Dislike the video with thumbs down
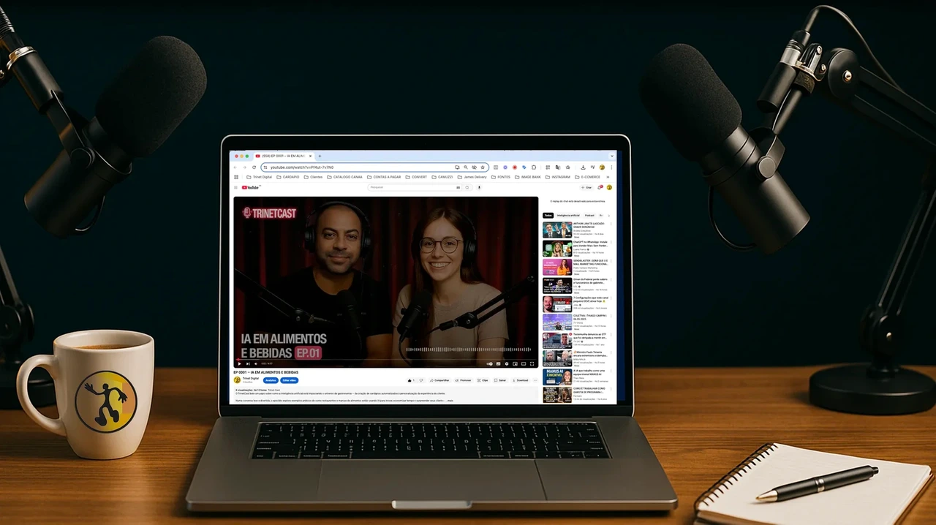936x525 pixels. (421, 380)
